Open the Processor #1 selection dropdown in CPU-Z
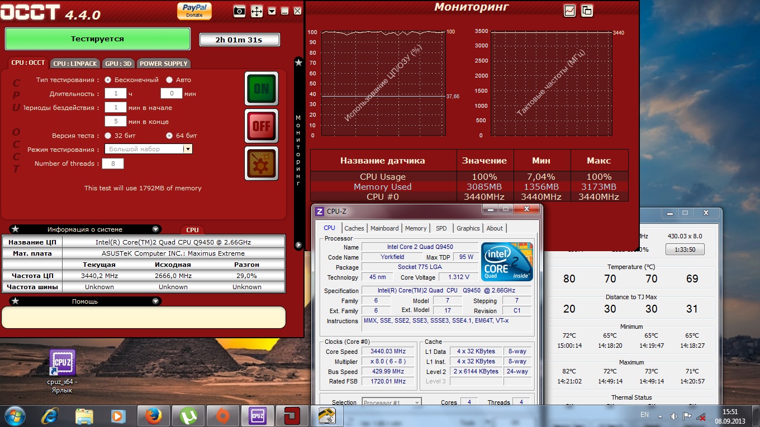This screenshot has width=760, height=427. click(x=392, y=402)
